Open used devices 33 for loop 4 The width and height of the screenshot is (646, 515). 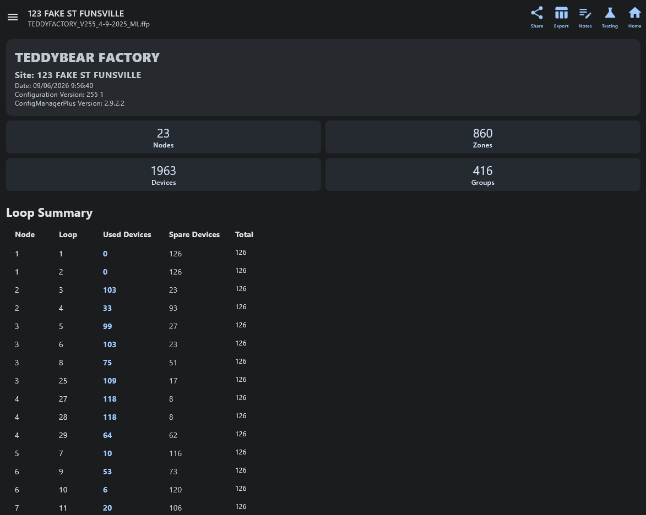(x=107, y=308)
